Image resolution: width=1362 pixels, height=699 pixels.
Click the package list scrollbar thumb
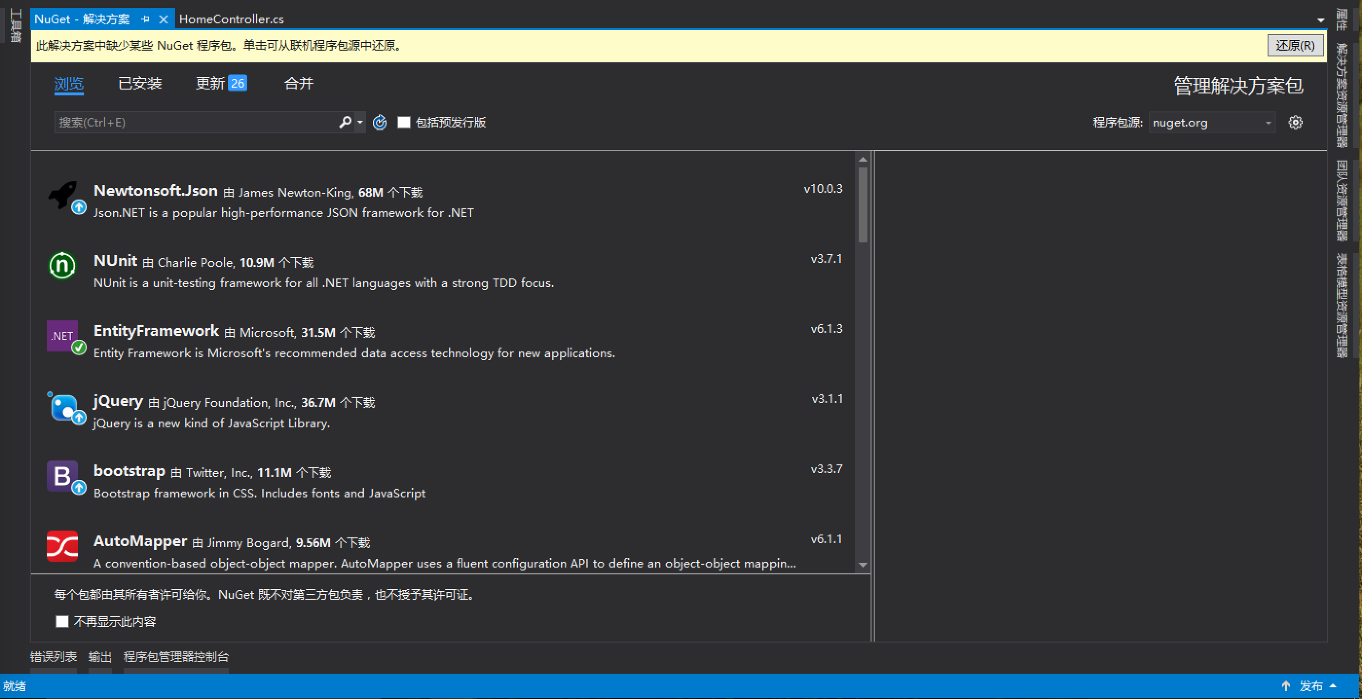(x=863, y=205)
